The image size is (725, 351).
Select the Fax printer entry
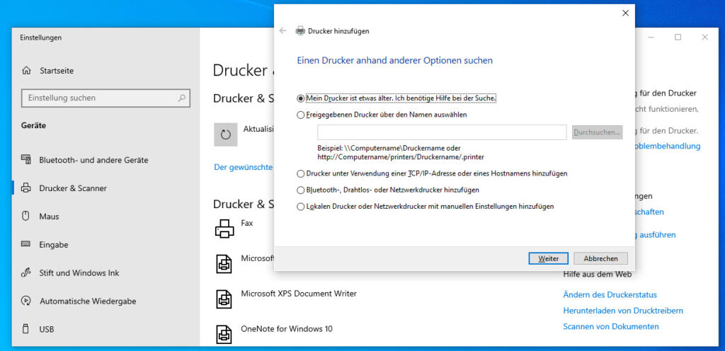coord(247,223)
